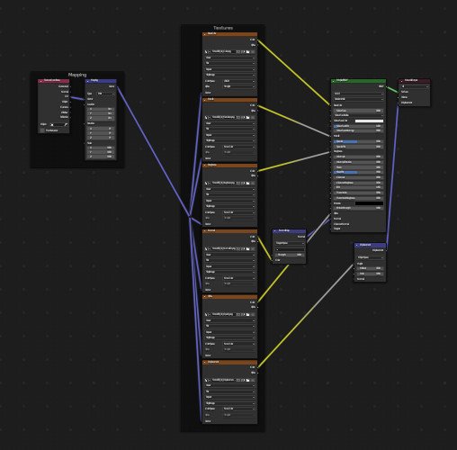Adjust Sheen Tint slider in Principled BSDF

tap(359, 172)
